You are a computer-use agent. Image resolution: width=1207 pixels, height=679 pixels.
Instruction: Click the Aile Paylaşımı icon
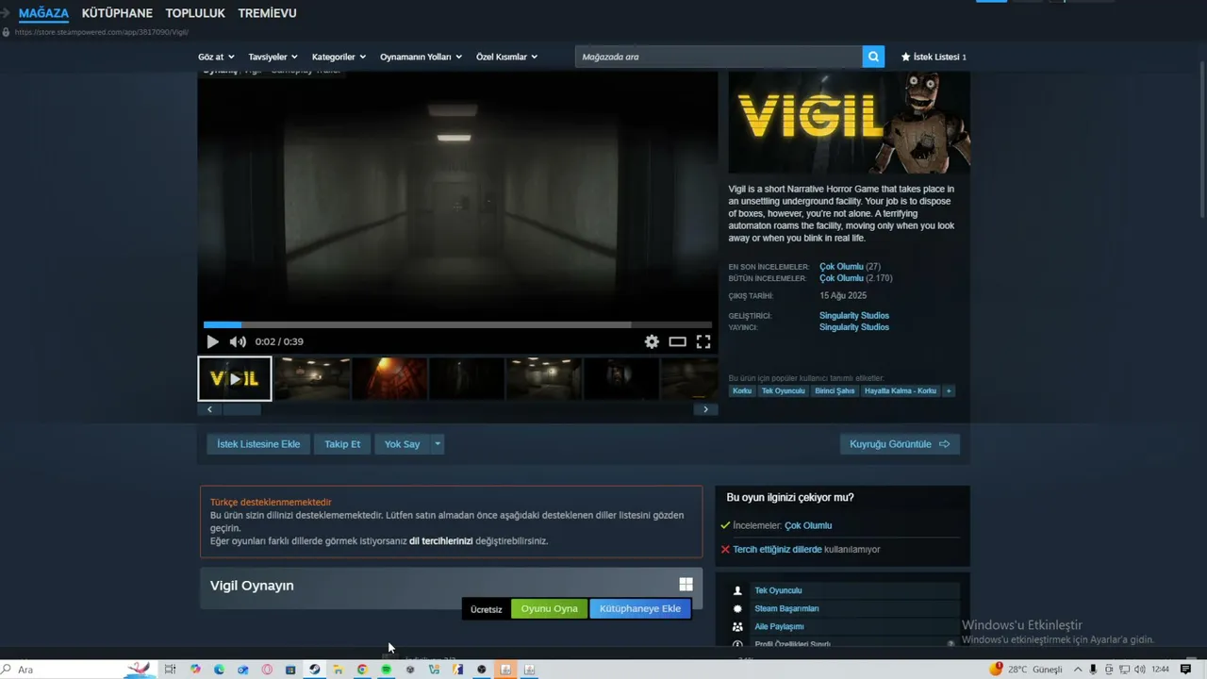click(737, 626)
